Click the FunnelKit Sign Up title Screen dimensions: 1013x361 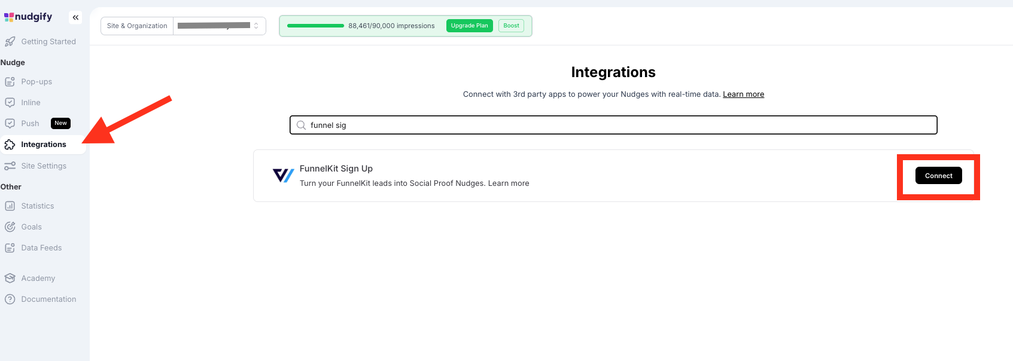pyautogui.click(x=336, y=169)
